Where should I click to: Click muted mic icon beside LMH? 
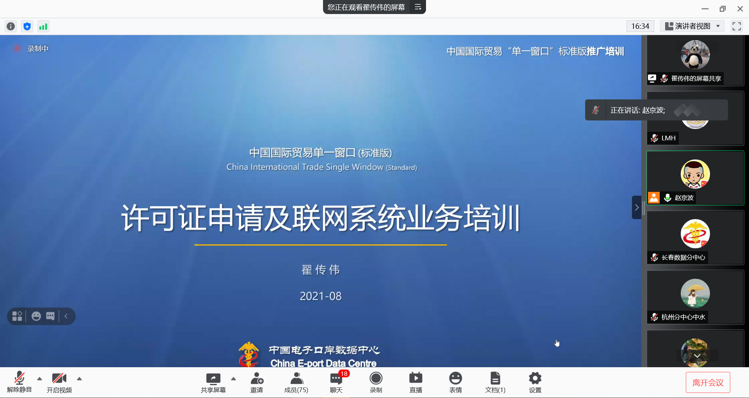654,138
